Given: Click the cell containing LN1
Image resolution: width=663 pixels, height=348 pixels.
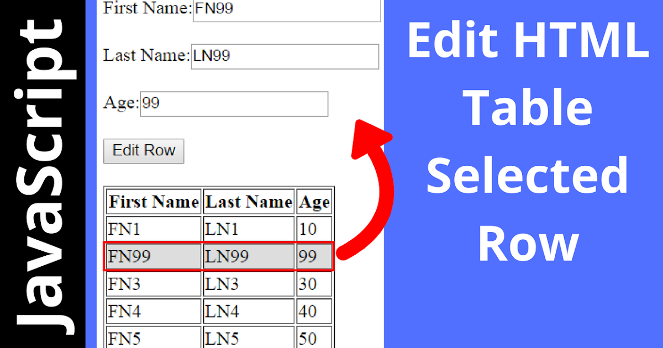Looking at the screenshot, I should click(248, 229).
